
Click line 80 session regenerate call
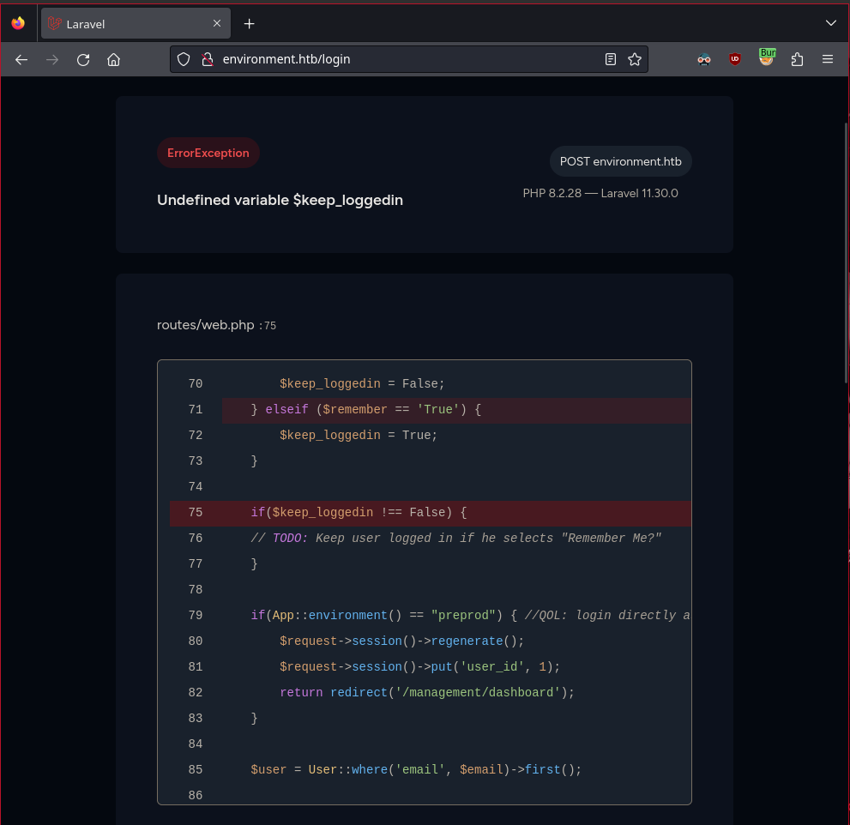coord(401,641)
